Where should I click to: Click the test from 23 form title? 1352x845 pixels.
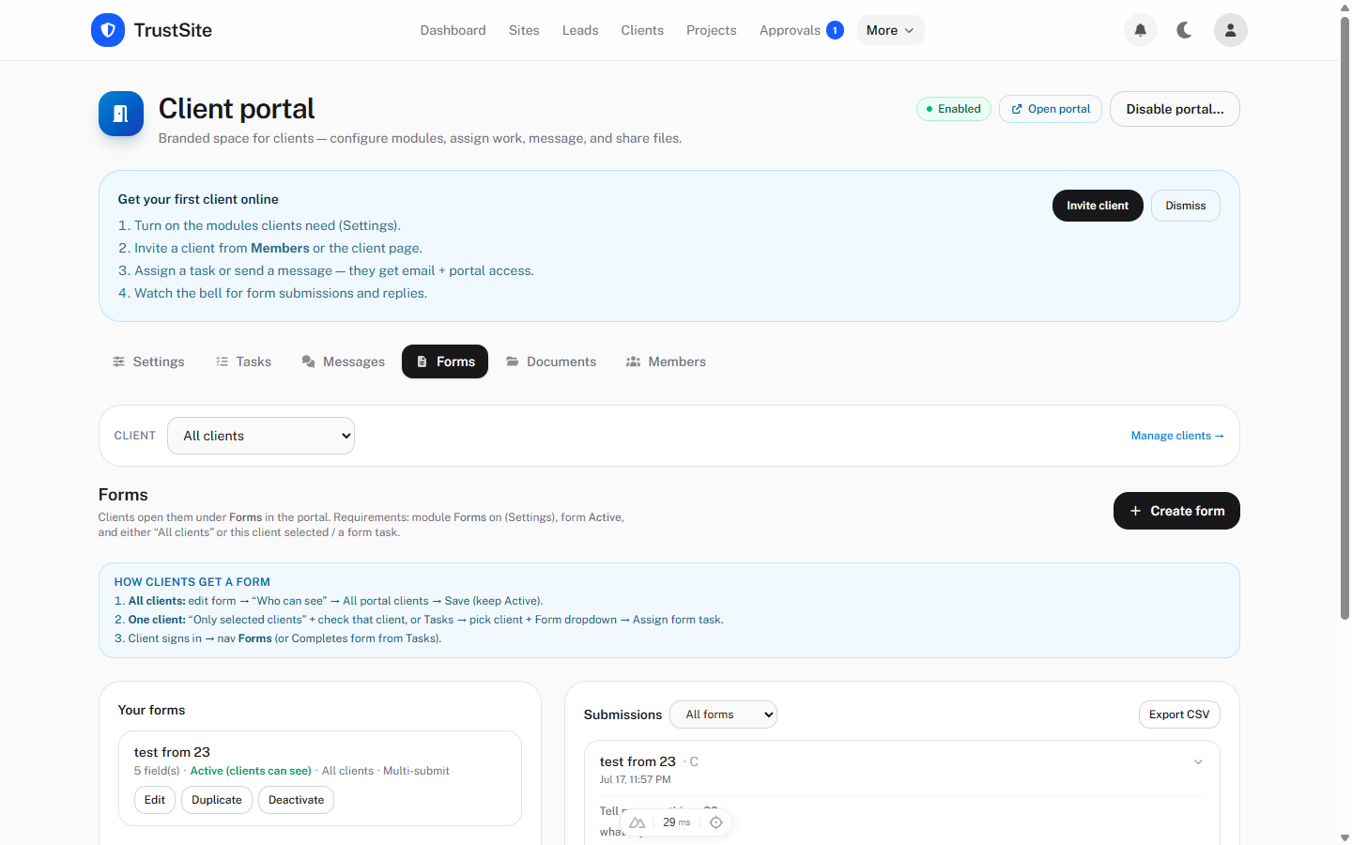coord(172,752)
